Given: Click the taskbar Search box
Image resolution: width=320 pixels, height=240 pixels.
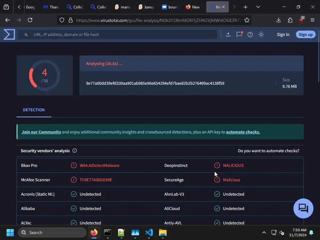Looking at the screenshot, I should tap(52, 232).
